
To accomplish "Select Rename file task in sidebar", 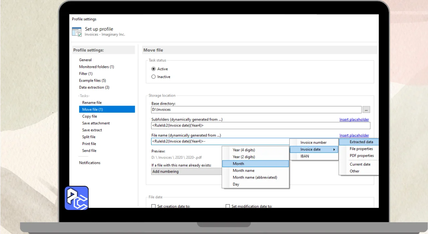I will [x=92, y=103].
